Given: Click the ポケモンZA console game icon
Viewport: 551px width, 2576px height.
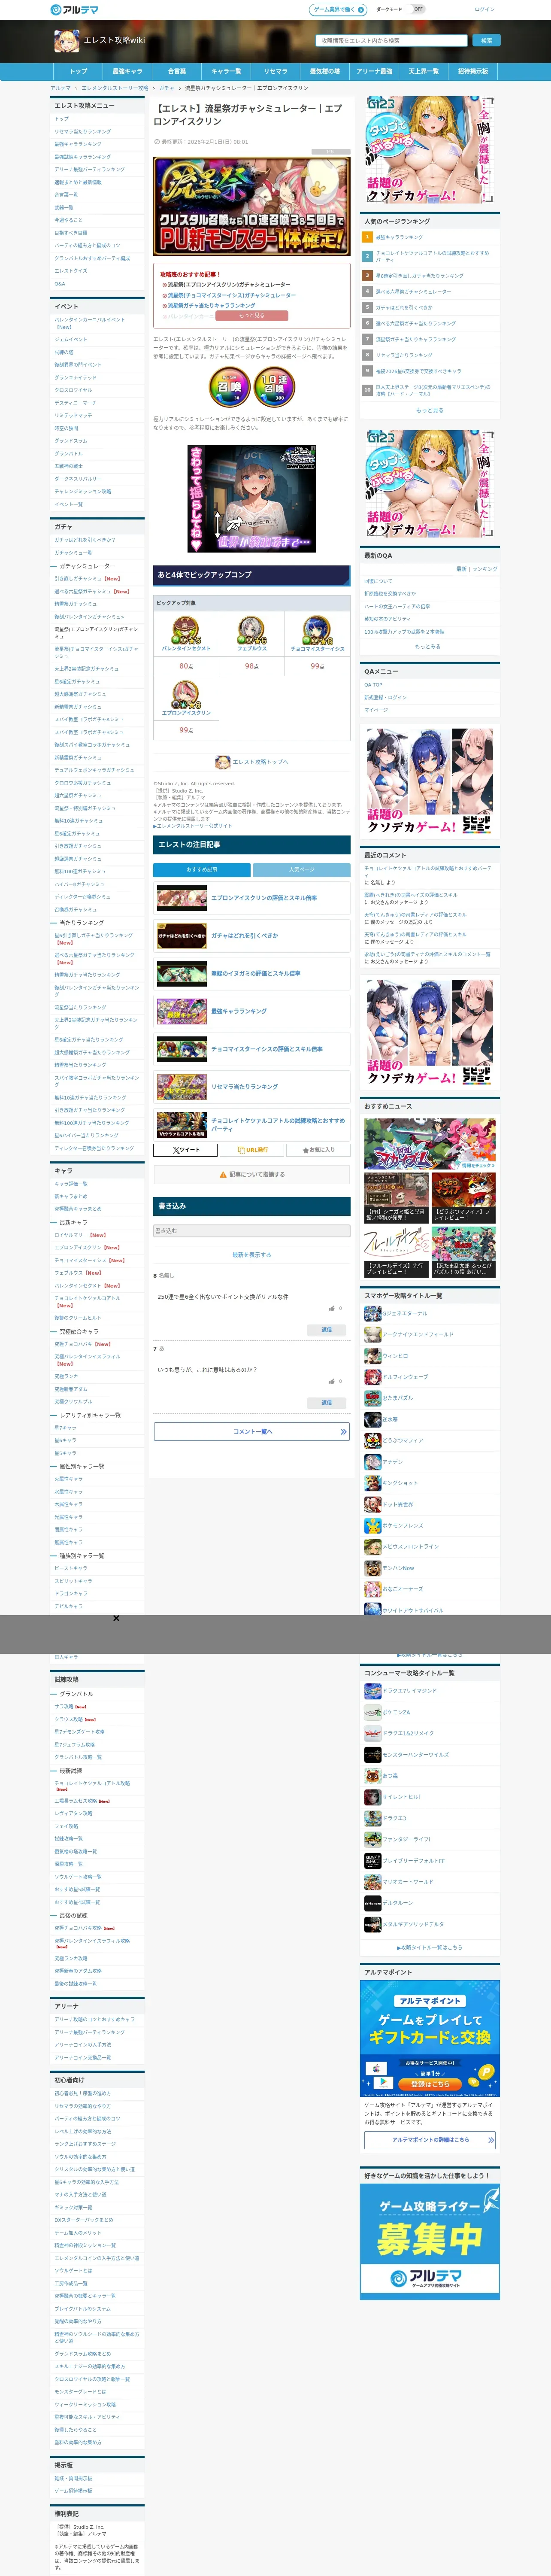Looking at the screenshot, I should [372, 1712].
